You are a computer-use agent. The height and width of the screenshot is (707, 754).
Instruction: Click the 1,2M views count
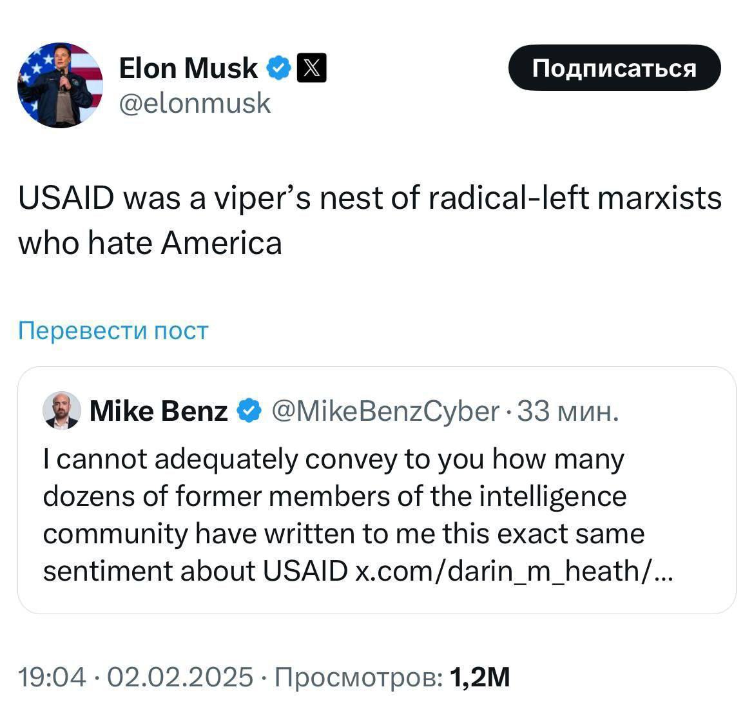(480, 677)
